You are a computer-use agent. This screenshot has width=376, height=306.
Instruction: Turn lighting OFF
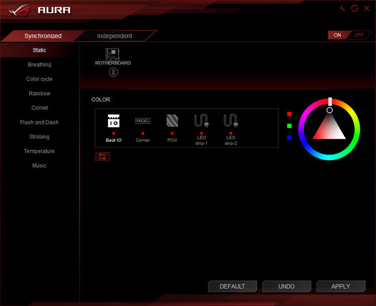359,35
